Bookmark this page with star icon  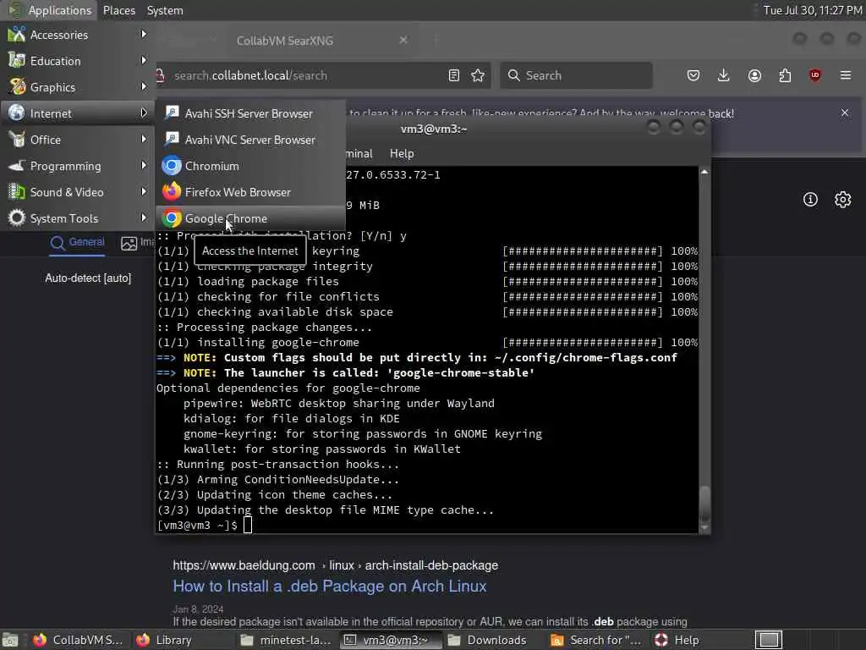[478, 75]
